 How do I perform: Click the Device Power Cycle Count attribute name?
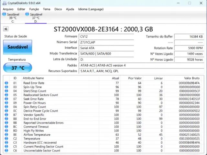click(41, 111)
